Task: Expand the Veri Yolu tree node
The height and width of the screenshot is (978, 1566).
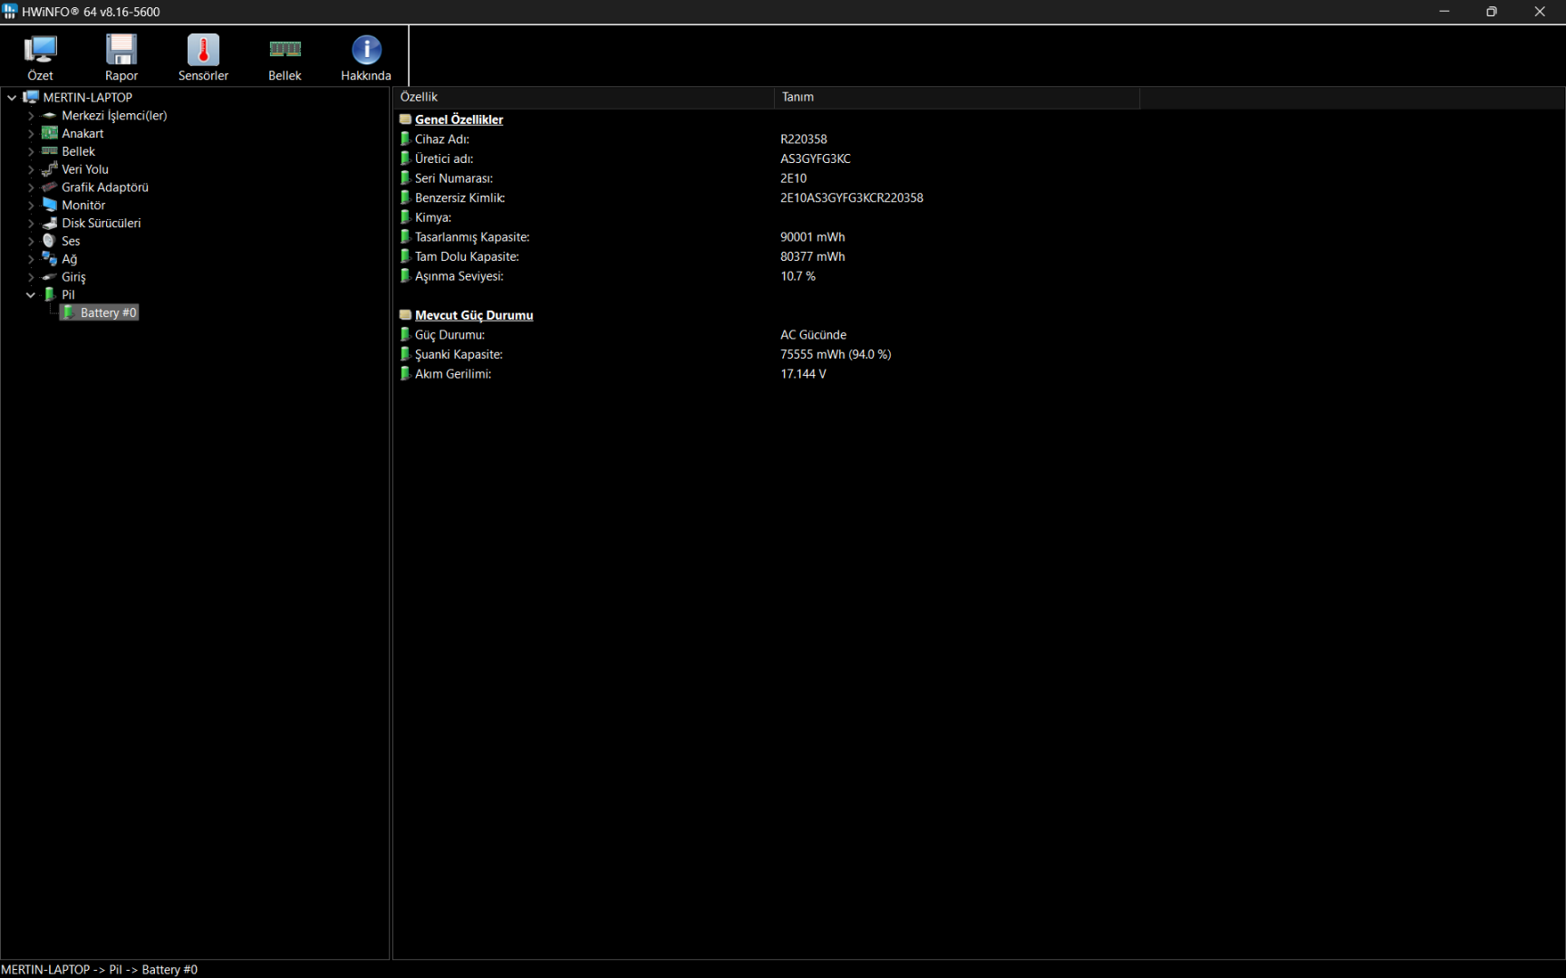Action: tap(31, 169)
